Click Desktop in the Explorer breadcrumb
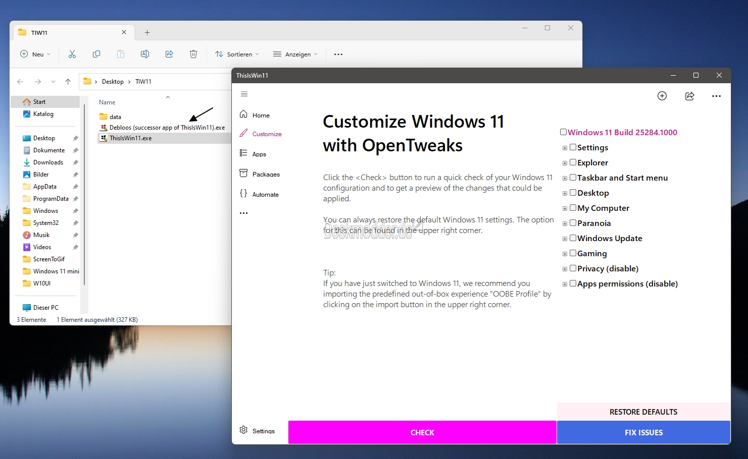The width and height of the screenshot is (748, 459). click(x=113, y=81)
